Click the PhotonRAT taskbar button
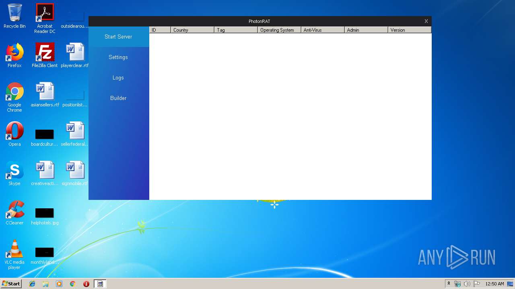The height and width of the screenshot is (289, 515). [x=100, y=284]
